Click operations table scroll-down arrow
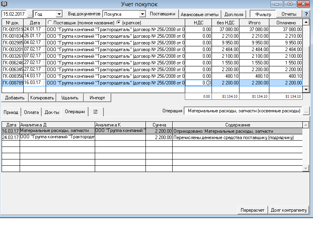Image resolution: width=313 pixels, height=249 pixels. (x=306, y=168)
